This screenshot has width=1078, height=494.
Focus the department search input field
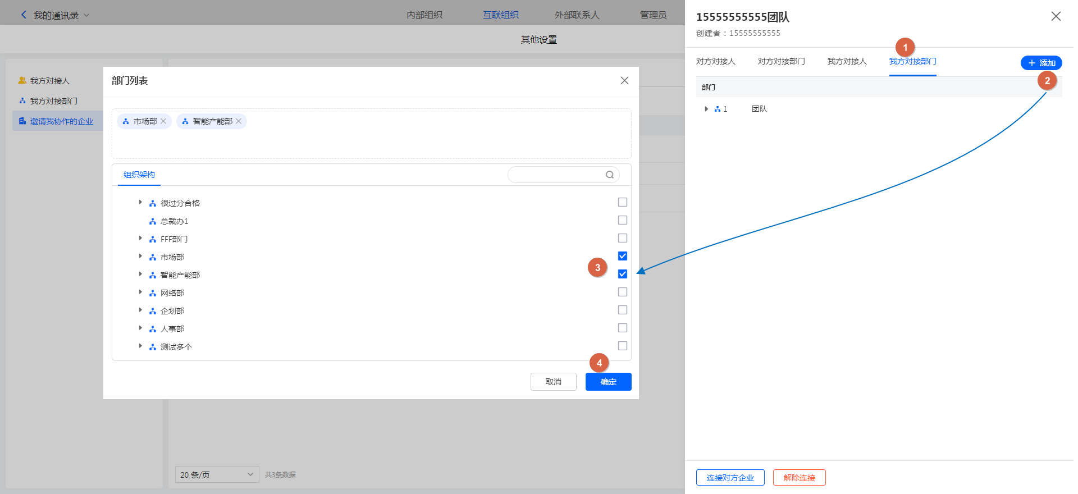coord(556,175)
